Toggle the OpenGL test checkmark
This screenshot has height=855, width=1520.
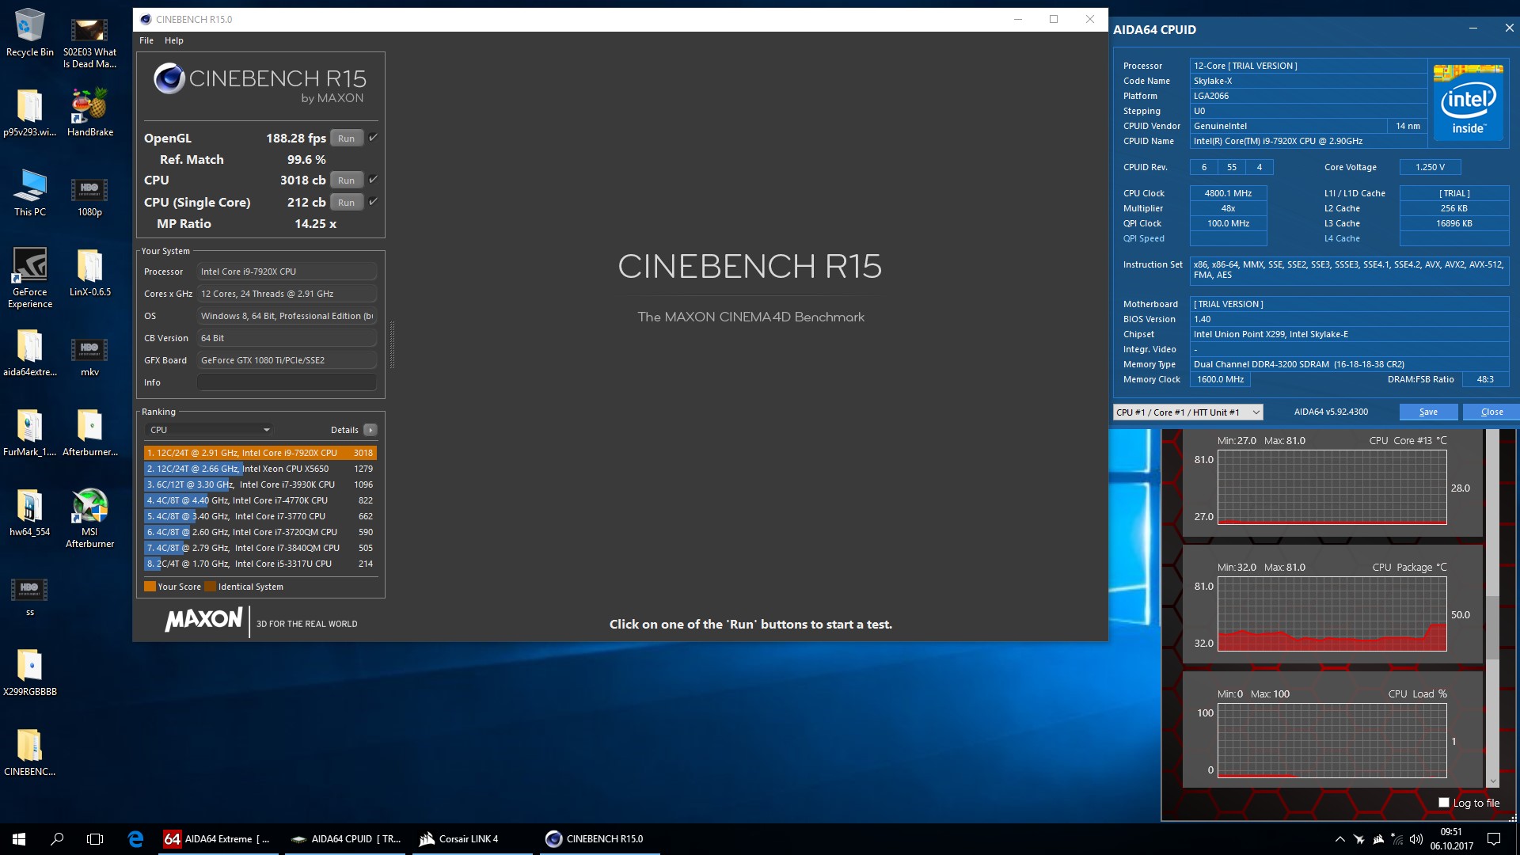(x=374, y=137)
